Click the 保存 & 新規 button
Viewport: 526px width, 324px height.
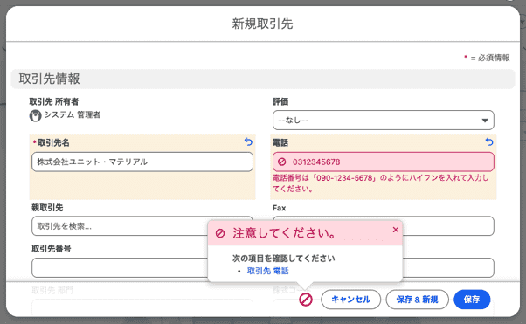pyautogui.click(x=417, y=300)
